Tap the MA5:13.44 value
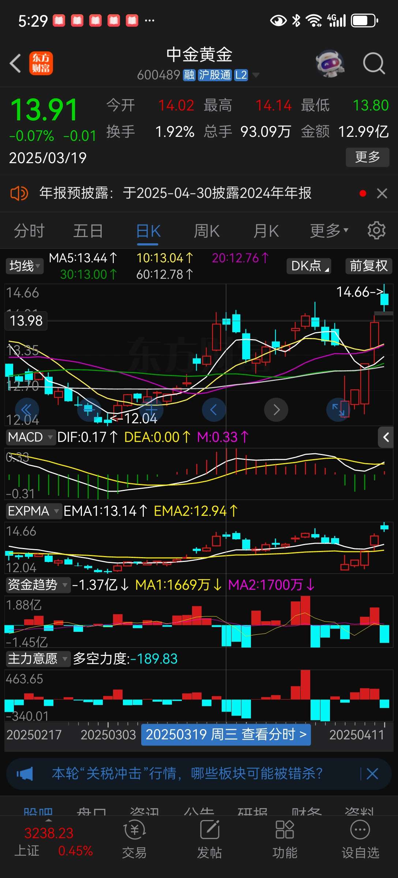 pos(83,258)
